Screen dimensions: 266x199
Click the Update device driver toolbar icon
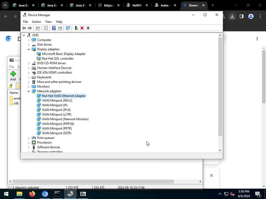(x=76, y=28)
